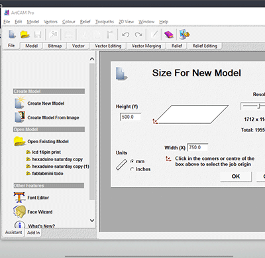Click the greyed Cut scissors toolbar icon
The image size is (265, 258).
[83, 34]
